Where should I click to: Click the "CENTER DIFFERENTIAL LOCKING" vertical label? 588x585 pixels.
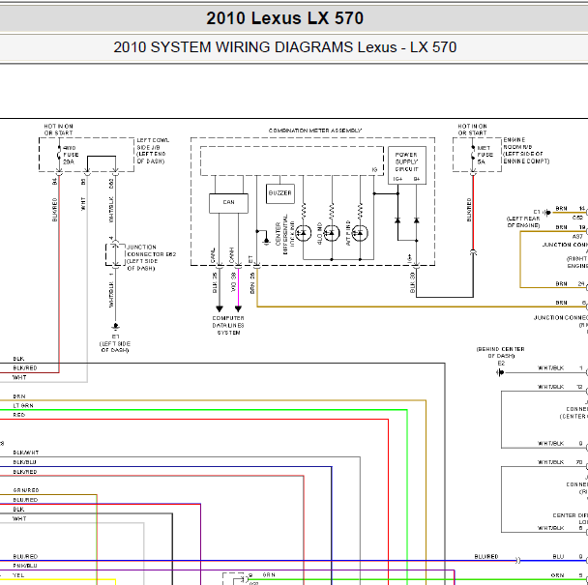coord(284,234)
